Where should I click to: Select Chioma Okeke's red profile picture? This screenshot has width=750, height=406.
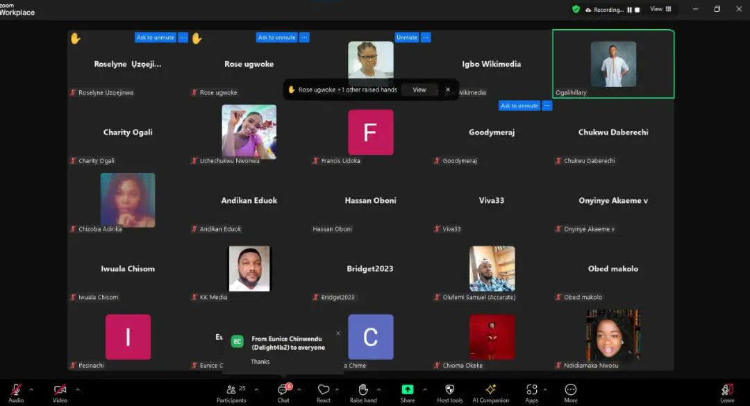(492, 337)
